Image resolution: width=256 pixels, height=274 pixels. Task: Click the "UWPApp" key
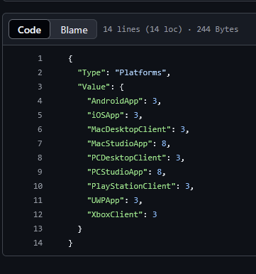(x=106, y=201)
